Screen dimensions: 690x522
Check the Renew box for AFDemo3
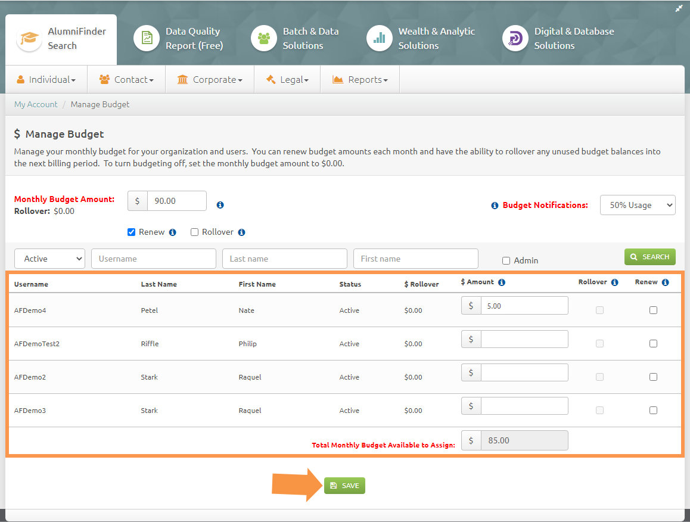(654, 411)
